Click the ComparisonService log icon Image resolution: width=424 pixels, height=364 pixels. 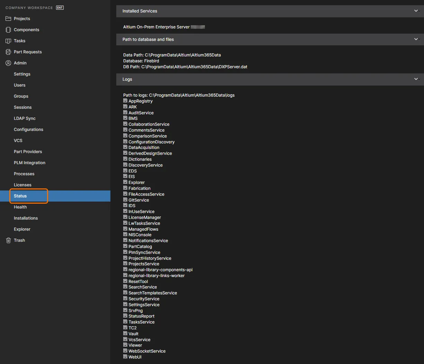[125, 136]
